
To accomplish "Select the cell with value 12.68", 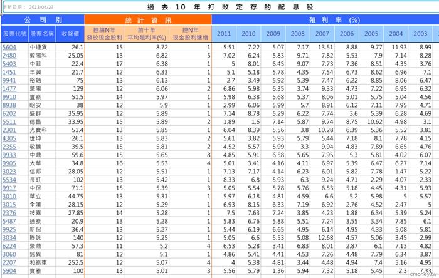I will point(322,238).
